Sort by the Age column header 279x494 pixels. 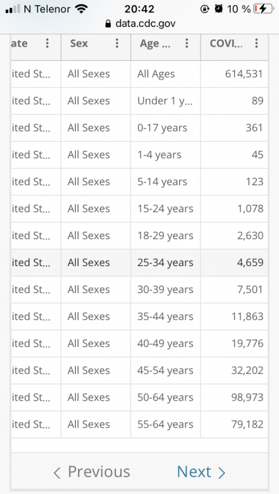click(155, 43)
